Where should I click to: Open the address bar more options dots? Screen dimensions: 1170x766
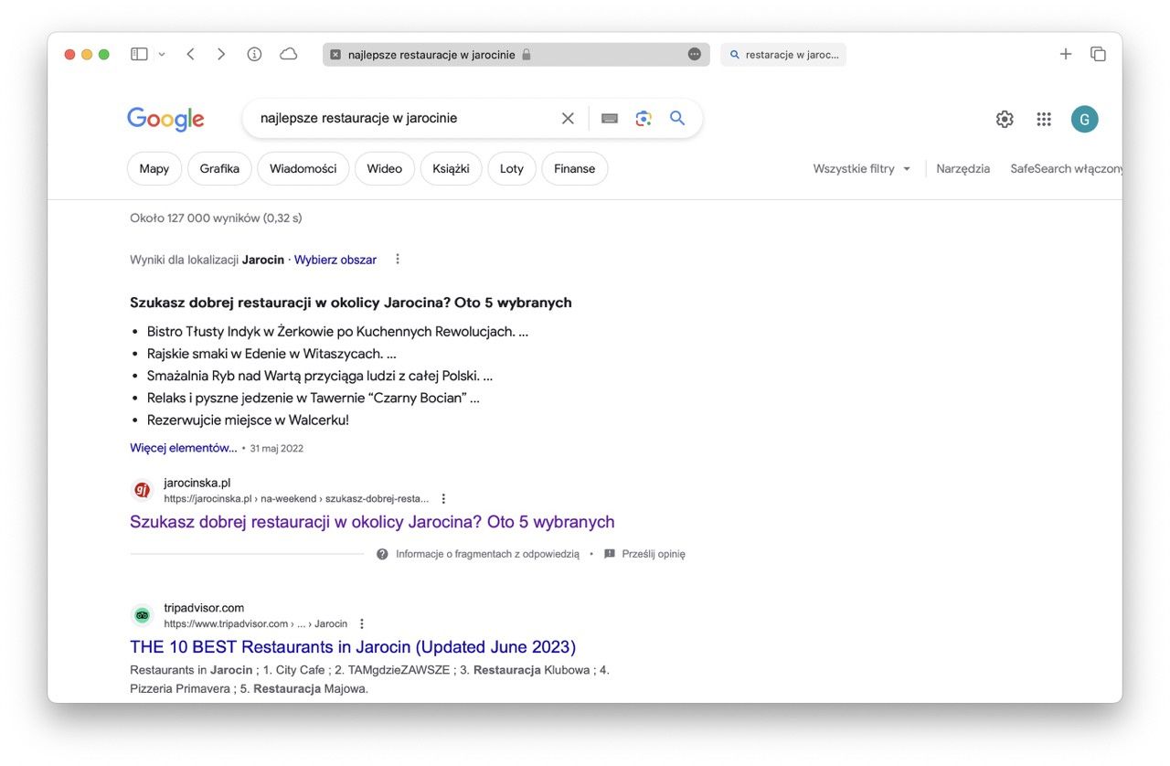pyautogui.click(x=695, y=55)
